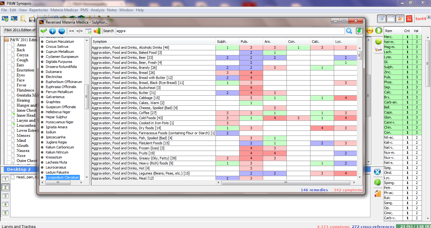Open the Analysis menu
Viewport: 431px width, 228px height.
pyautogui.click(x=97, y=10)
